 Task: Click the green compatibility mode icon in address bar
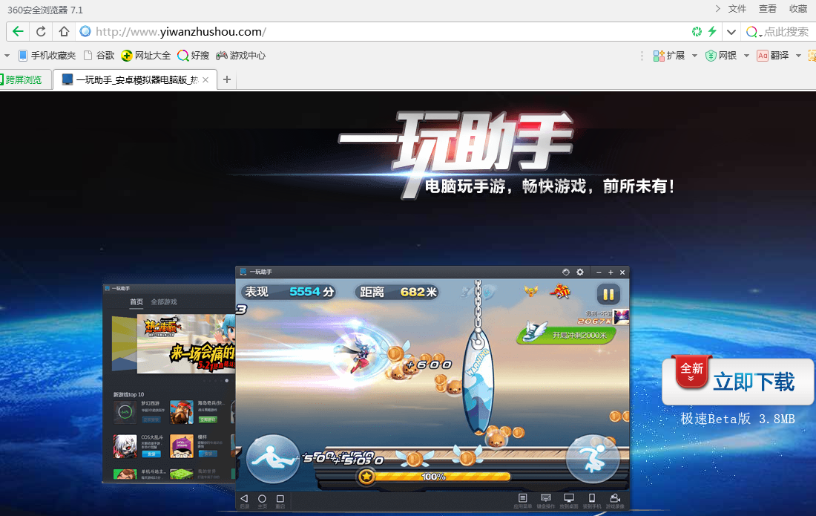[x=697, y=32]
